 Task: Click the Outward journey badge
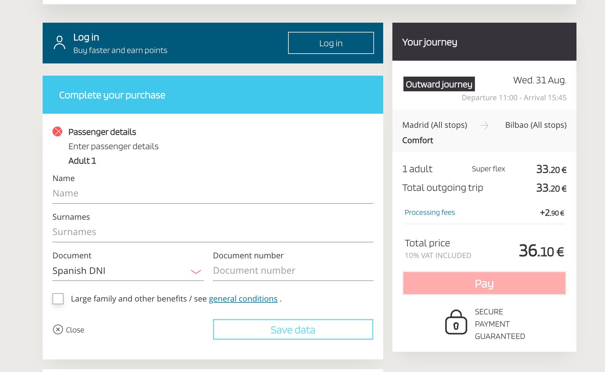coord(439,84)
